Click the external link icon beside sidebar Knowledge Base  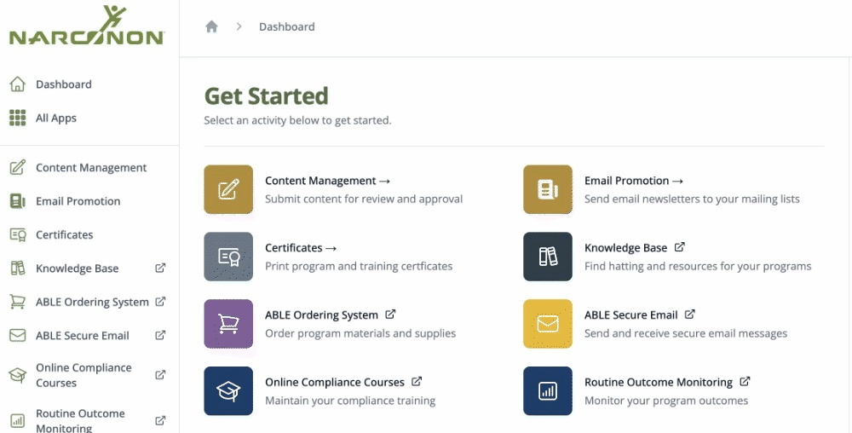(x=160, y=268)
